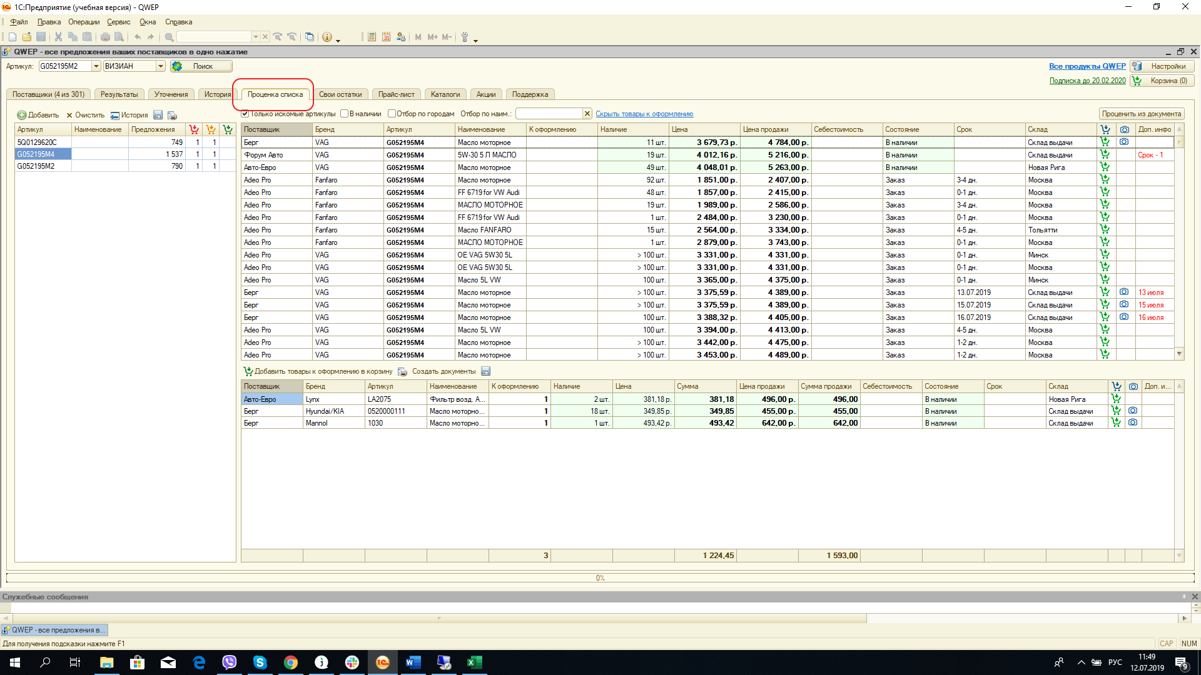This screenshot has height=675, width=1201.
Task: Expand the ВИЗИАН dropdown
Action: click(161, 66)
